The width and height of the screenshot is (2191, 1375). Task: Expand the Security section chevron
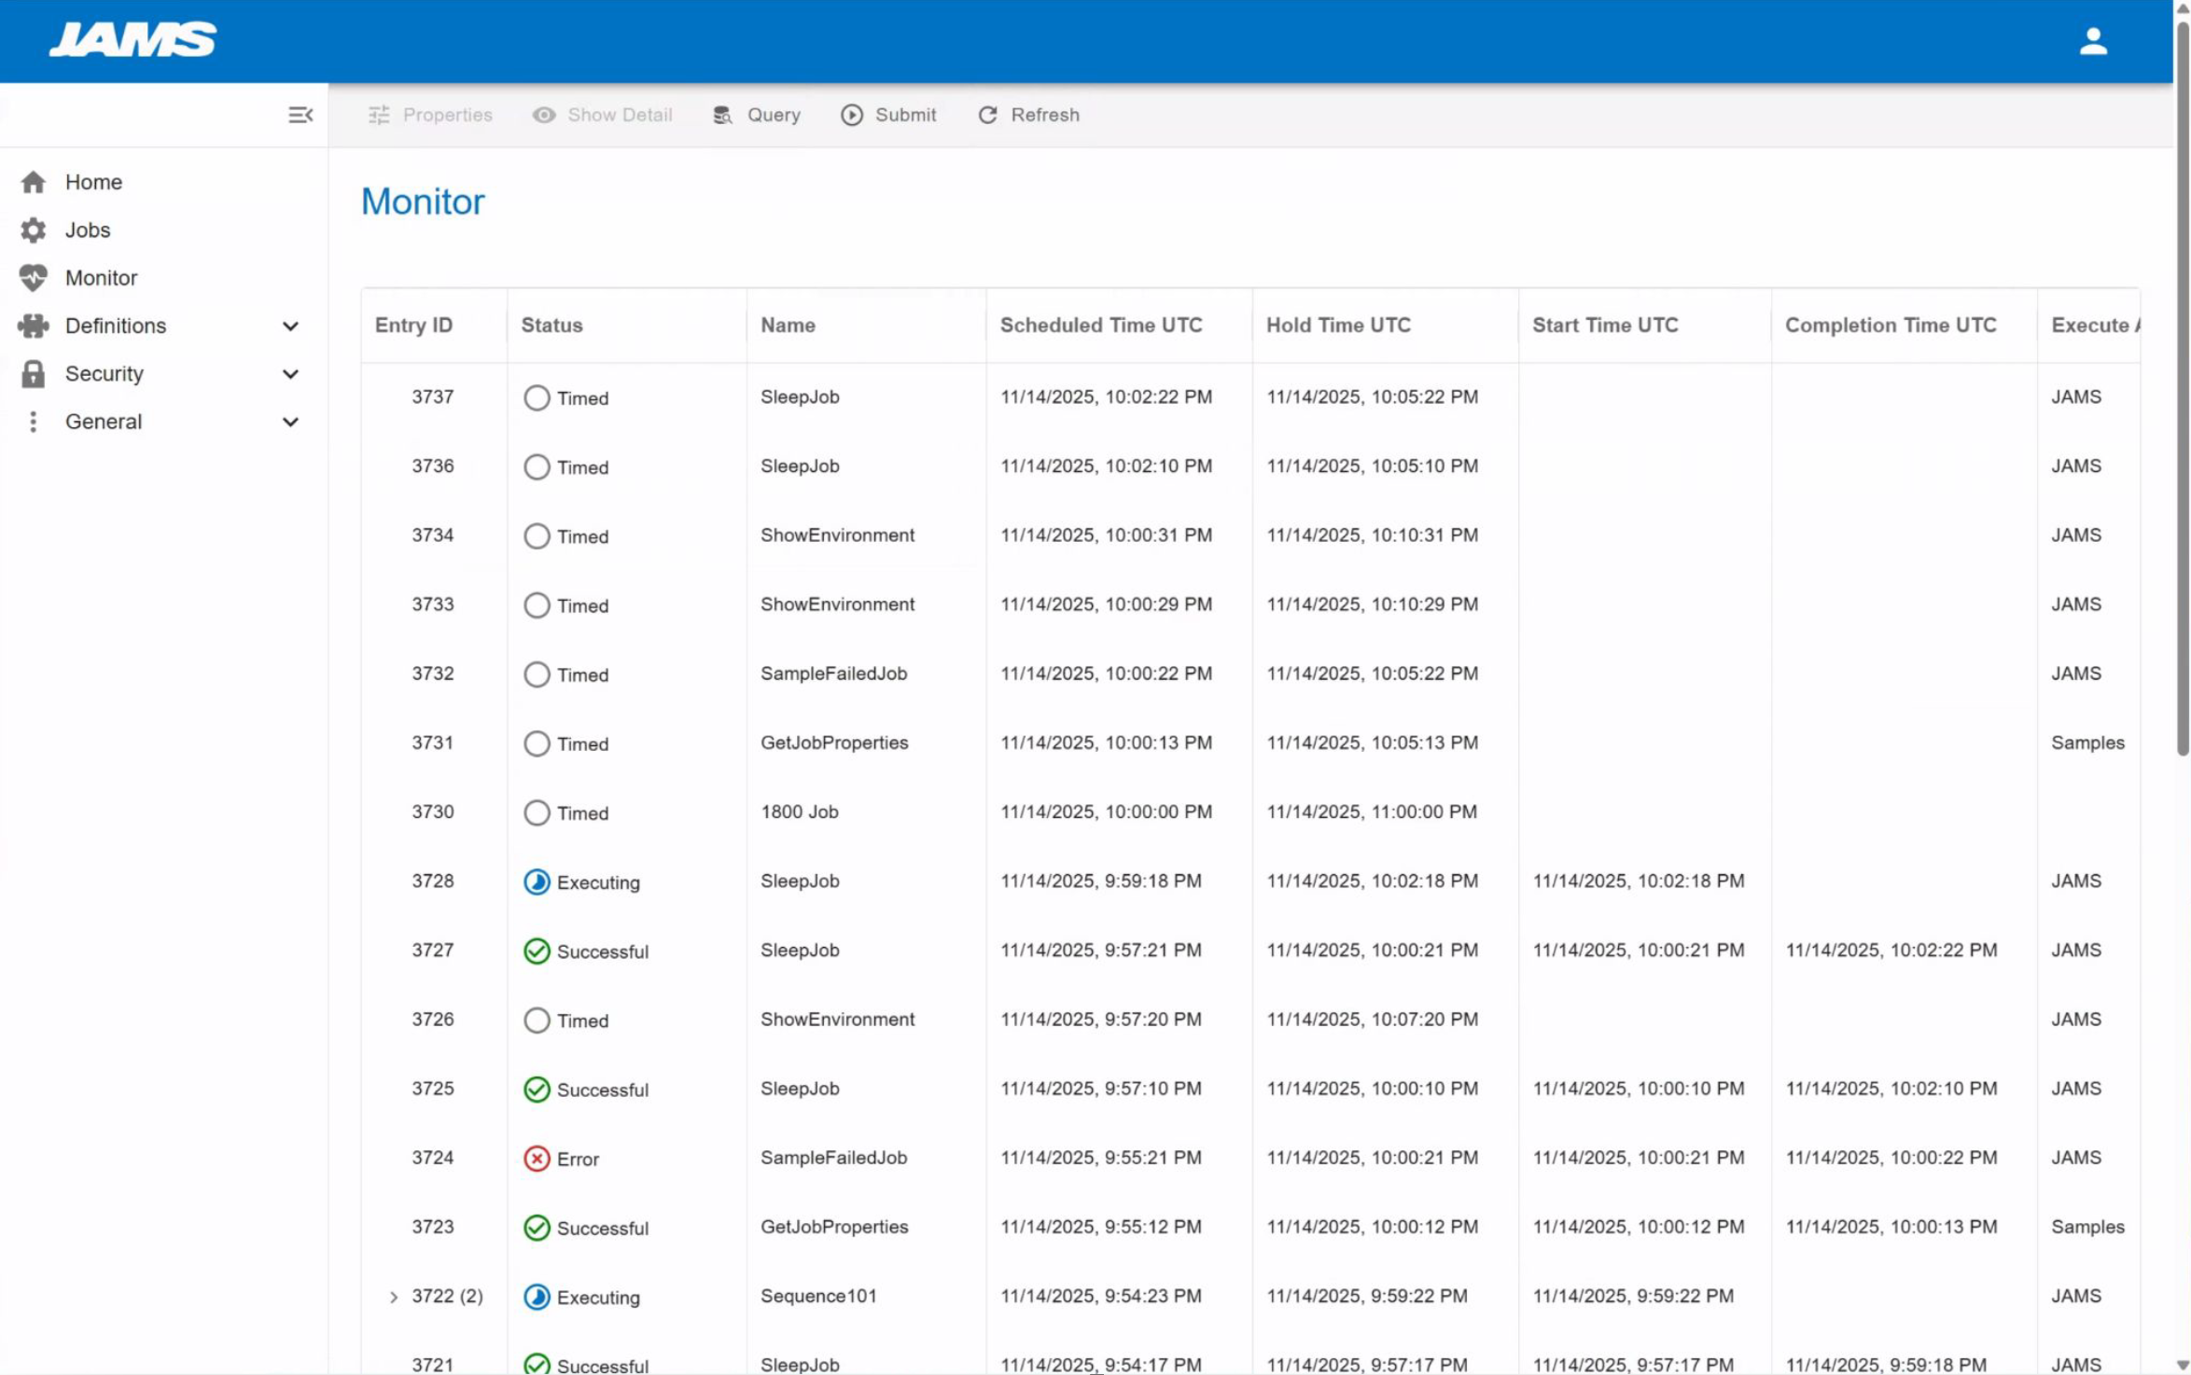(x=290, y=374)
